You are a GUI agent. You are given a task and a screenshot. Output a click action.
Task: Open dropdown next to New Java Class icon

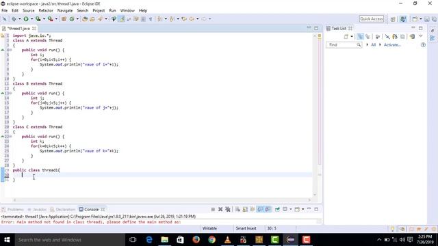point(77,19)
